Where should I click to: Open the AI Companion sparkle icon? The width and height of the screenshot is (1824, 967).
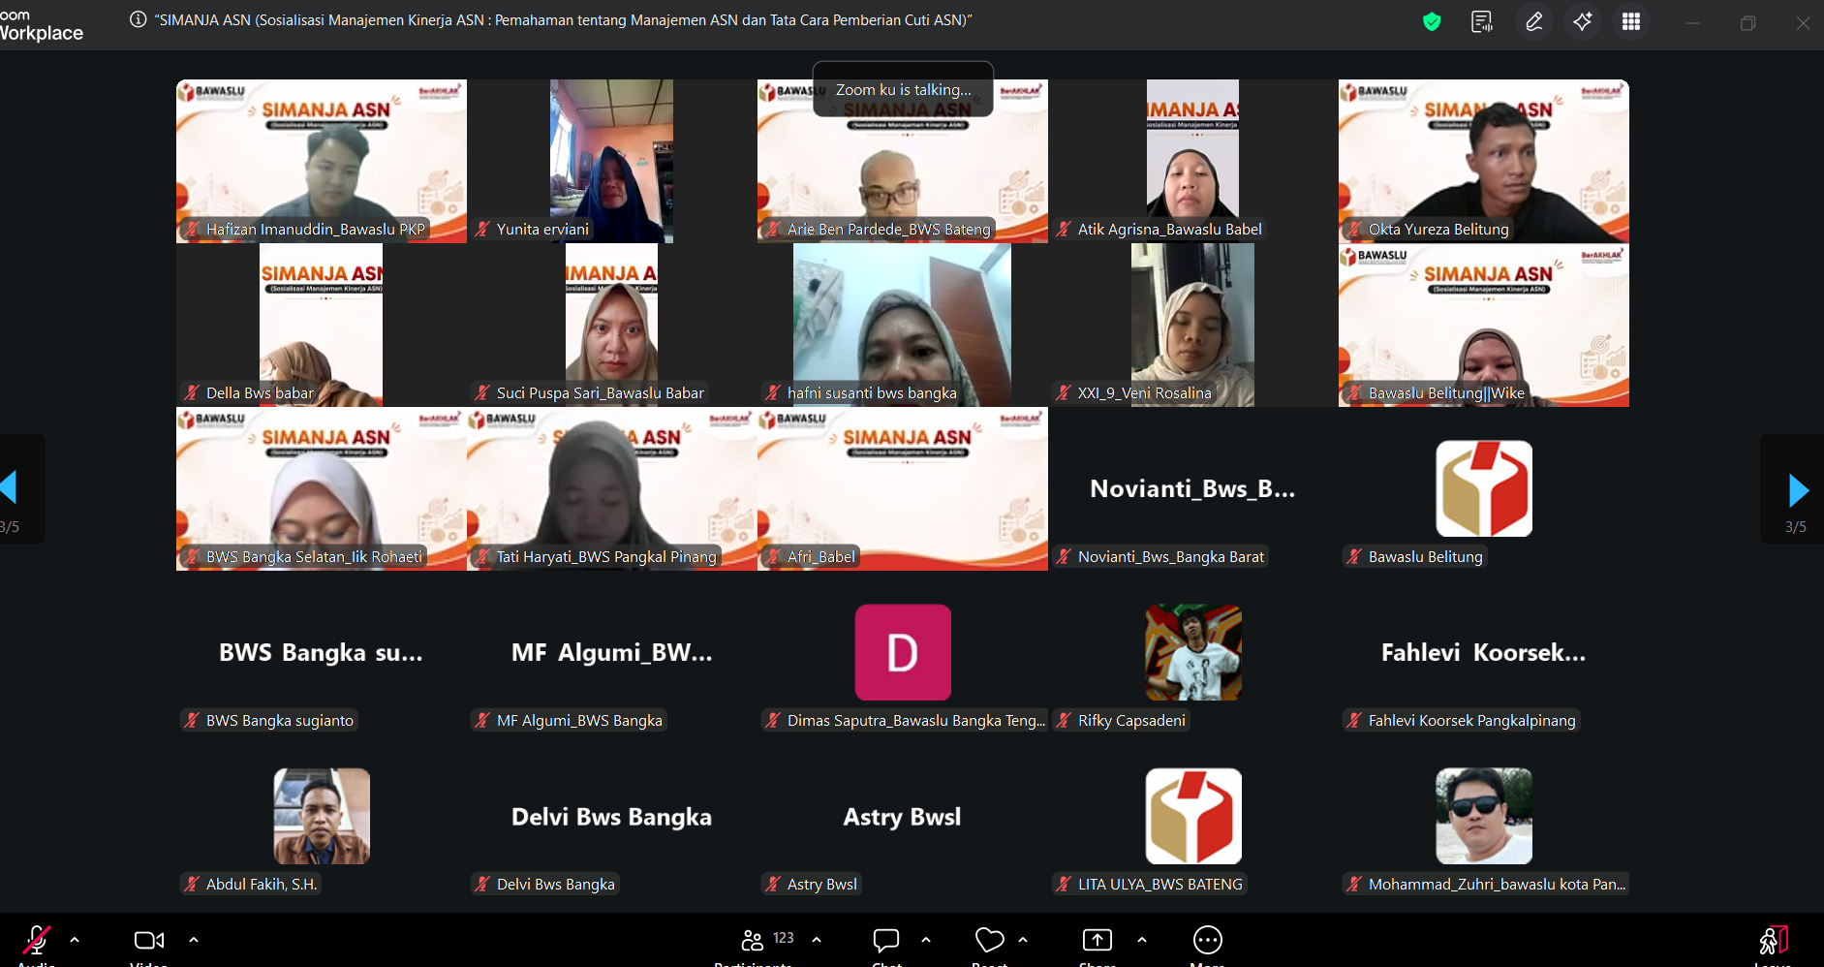pos(1583,21)
